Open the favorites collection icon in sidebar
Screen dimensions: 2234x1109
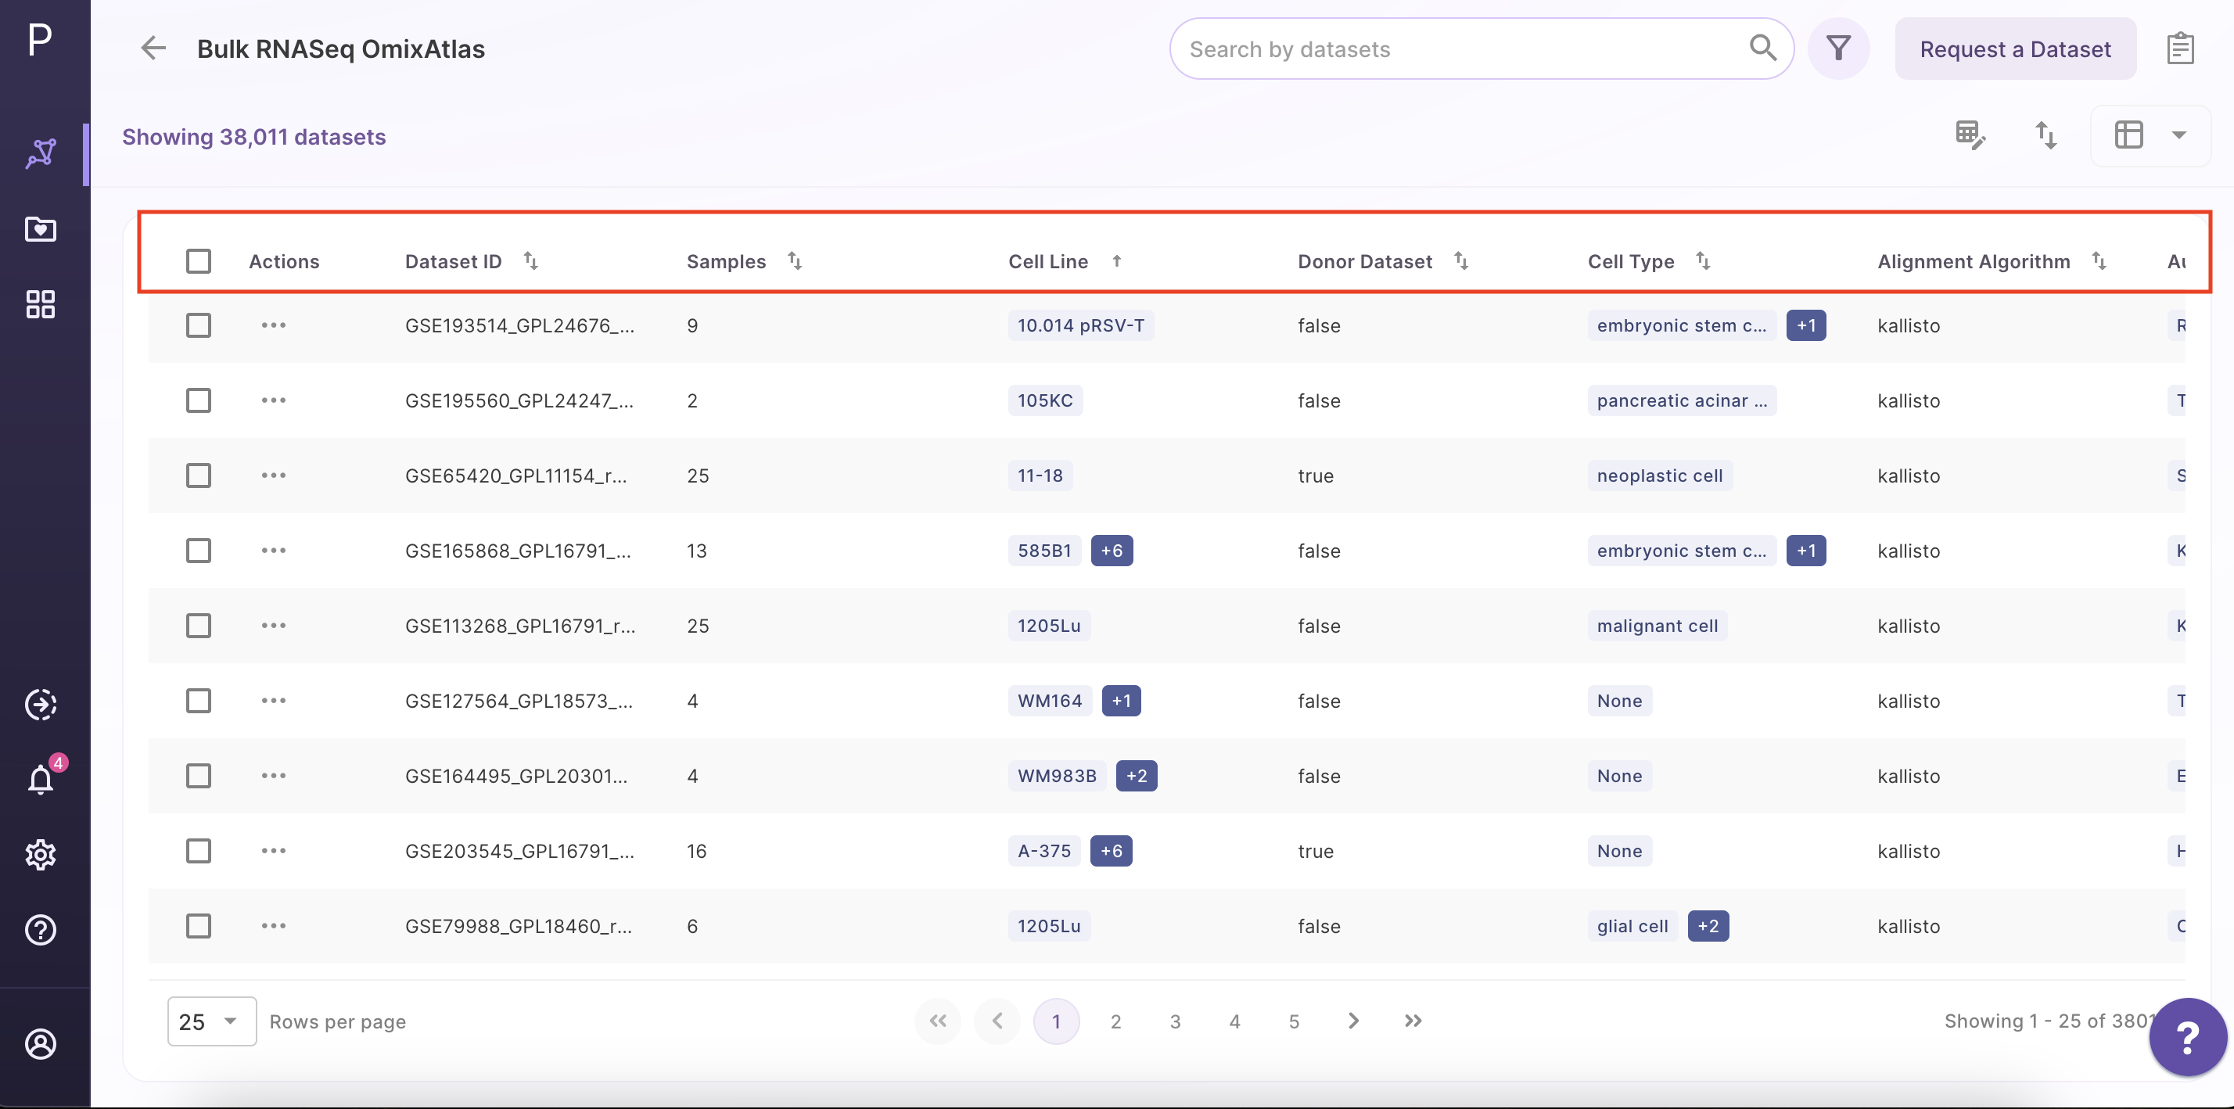(x=41, y=229)
